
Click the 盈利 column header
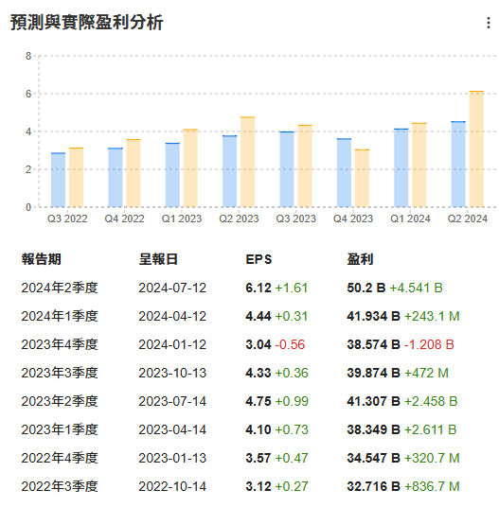point(360,259)
